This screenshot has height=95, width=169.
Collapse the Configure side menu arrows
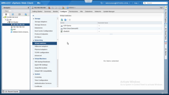[33, 16]
